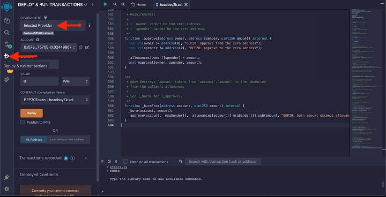Close the headboyZk.sol tab
386x197 pixels.
point(186,4)
